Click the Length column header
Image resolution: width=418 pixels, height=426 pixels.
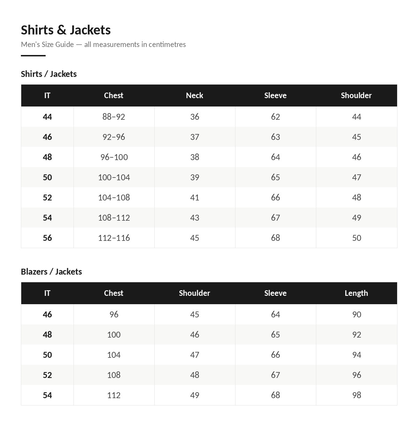coord(356,293)
